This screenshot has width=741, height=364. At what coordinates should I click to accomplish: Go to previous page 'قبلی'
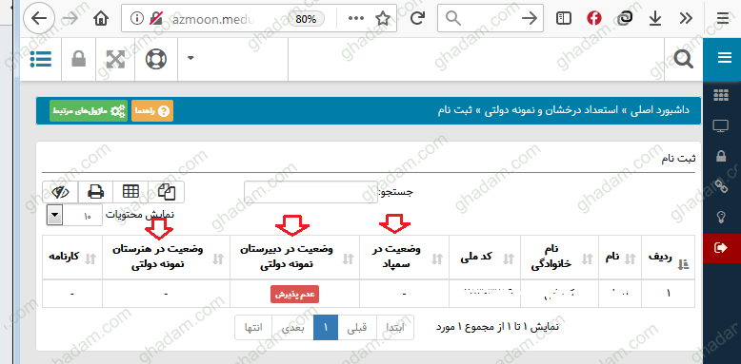point(357,327)
